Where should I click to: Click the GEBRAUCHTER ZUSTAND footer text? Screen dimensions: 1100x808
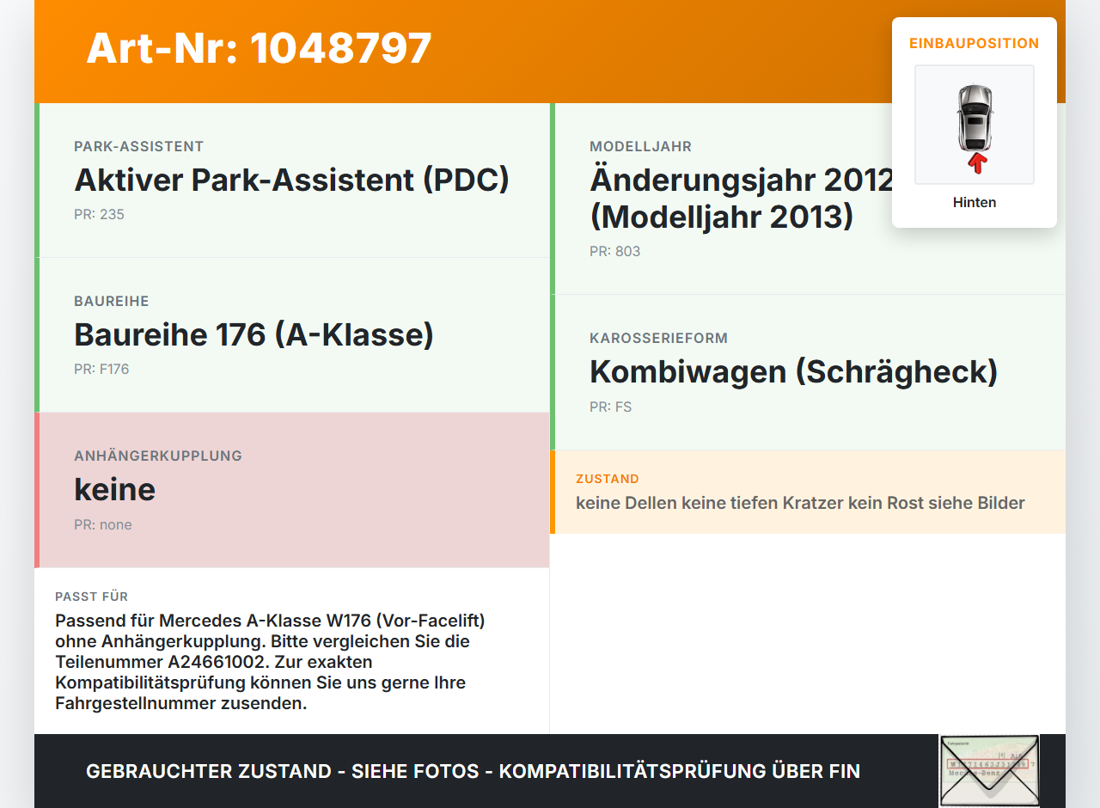click(473, 771)
